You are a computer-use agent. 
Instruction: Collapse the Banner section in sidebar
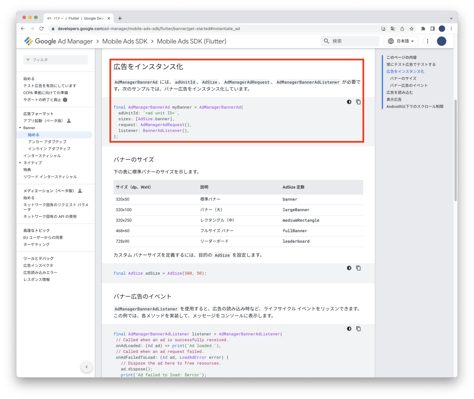(x=20, y=128)
